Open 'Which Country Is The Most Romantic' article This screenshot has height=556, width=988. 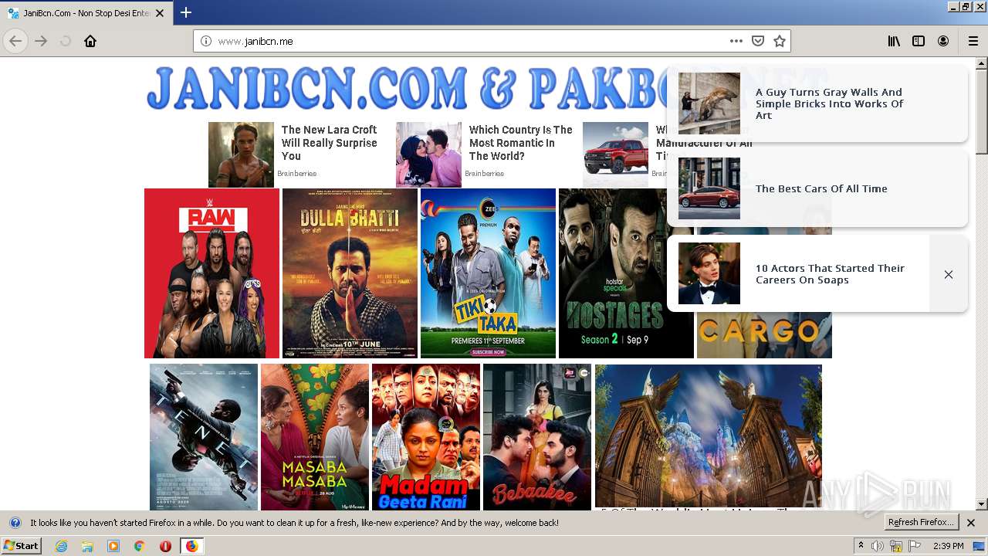521,143
